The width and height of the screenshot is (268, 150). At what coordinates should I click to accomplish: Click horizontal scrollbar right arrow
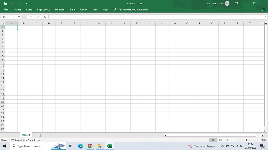pyautogui.click(x=262, y=135)
